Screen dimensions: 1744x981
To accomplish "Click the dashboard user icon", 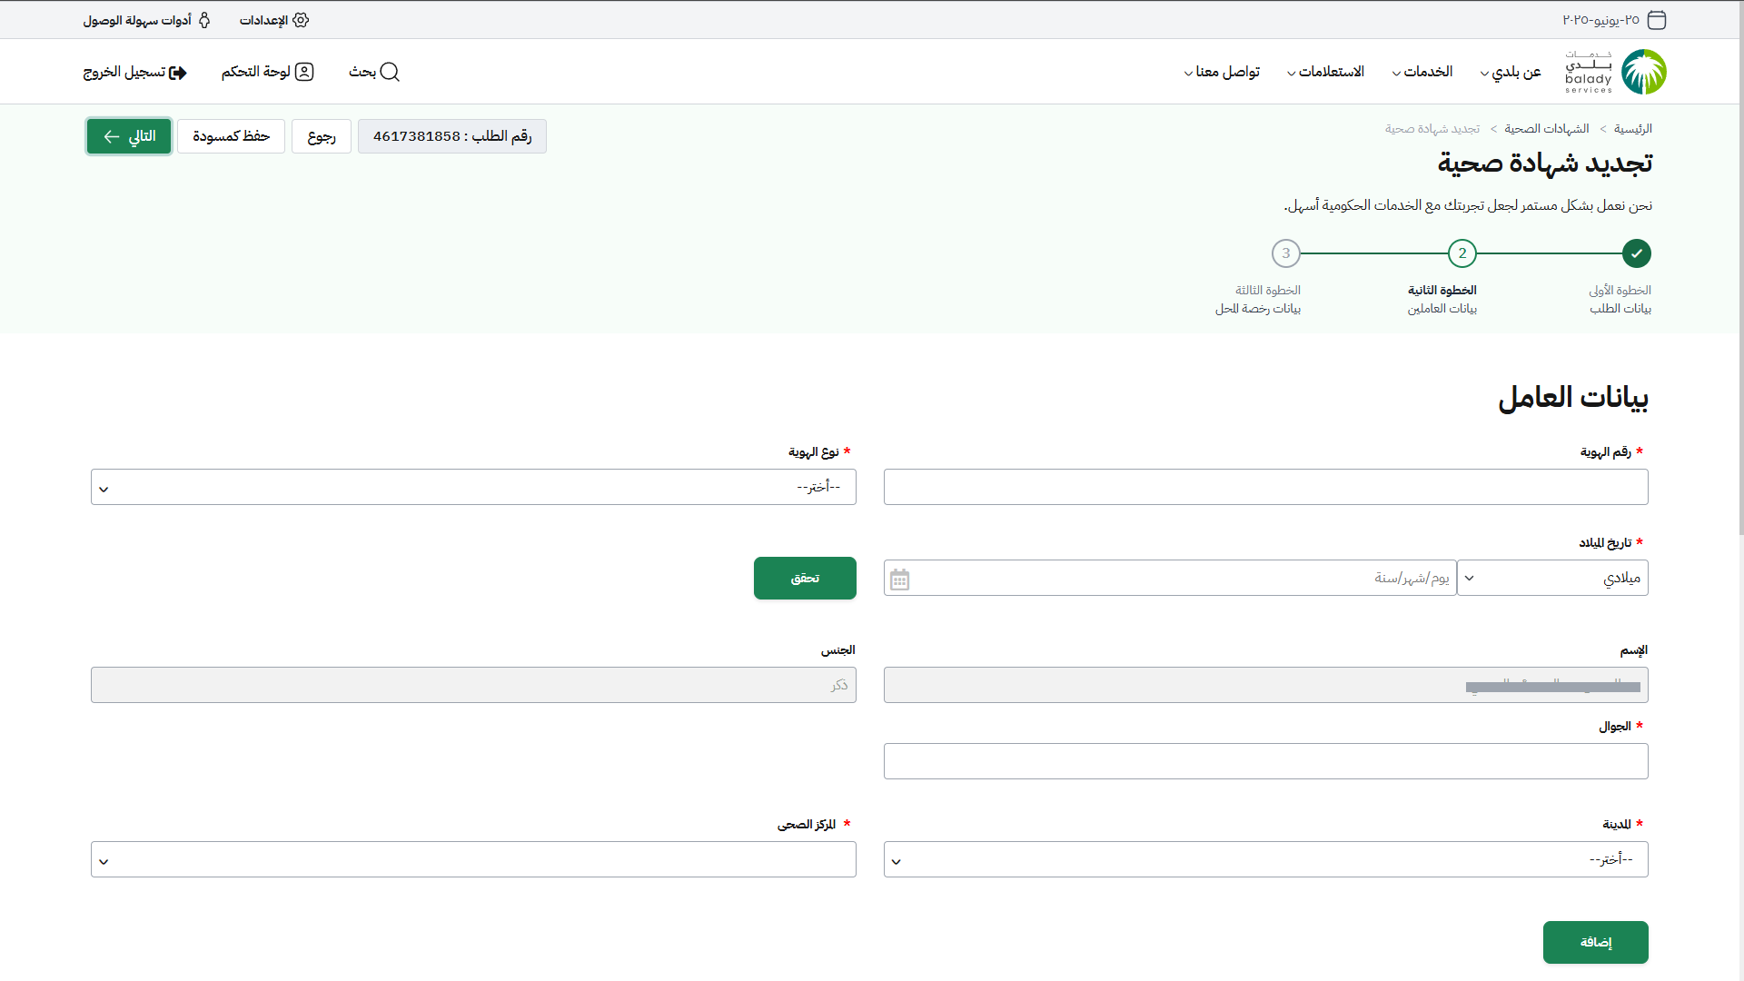I will click(x=304, y=72).
